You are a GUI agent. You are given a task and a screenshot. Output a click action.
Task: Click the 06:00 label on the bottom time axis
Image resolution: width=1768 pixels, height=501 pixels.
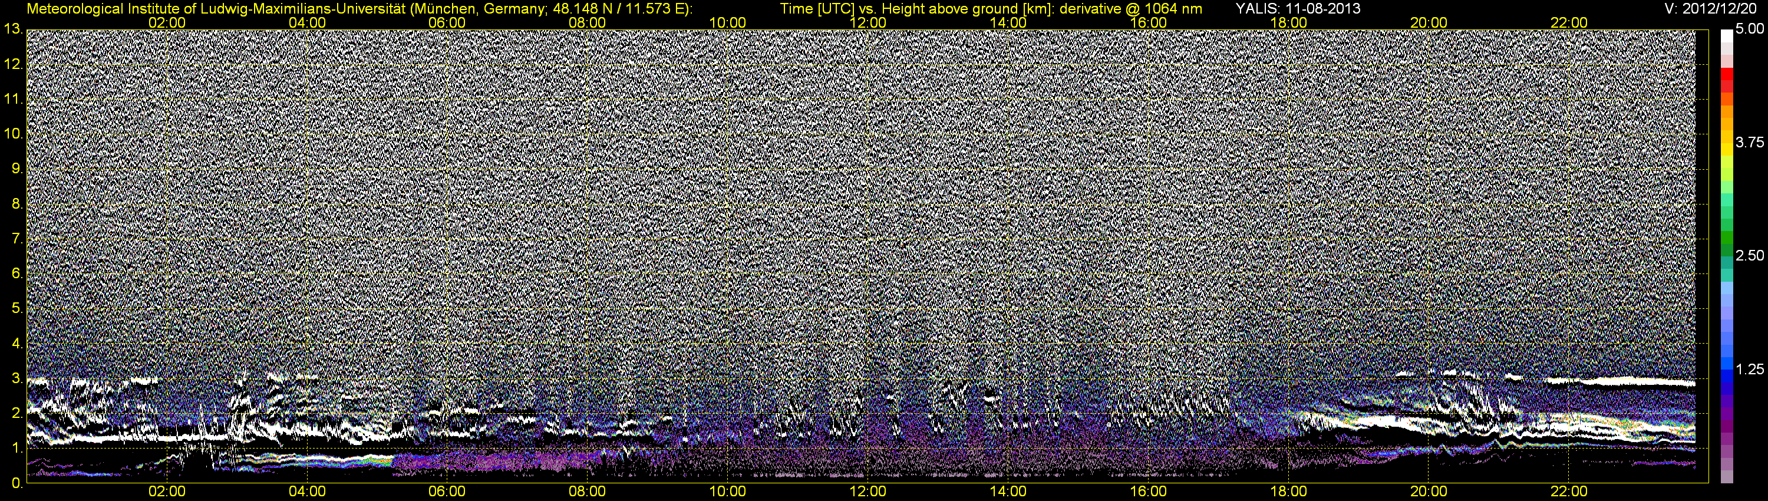coord(447,492)
